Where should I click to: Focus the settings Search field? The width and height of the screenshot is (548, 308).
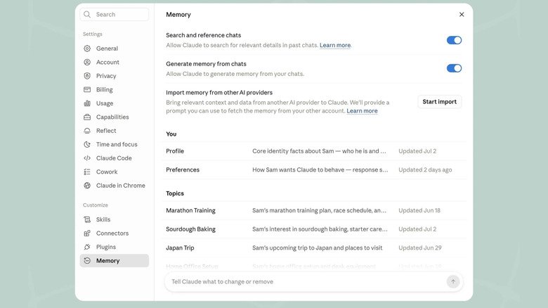point(115,14)
